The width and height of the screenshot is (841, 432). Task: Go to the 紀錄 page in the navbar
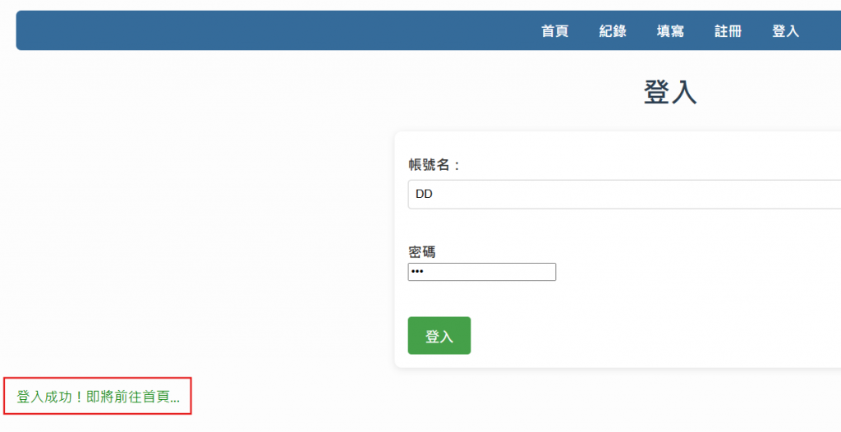tap(613, 31)
